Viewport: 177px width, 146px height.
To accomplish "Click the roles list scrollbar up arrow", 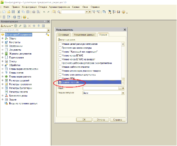I will (x=123, y=44).
